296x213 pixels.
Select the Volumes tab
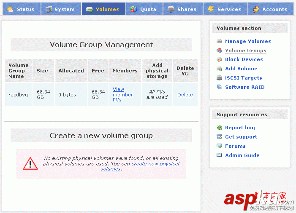pos(103,9)
